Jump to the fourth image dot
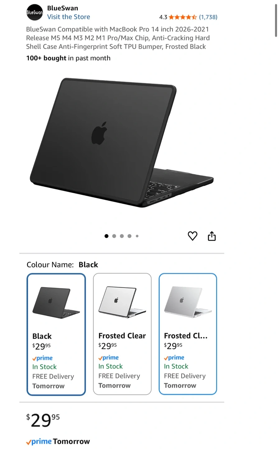279x449 pixels. click(x=129, y=236)
